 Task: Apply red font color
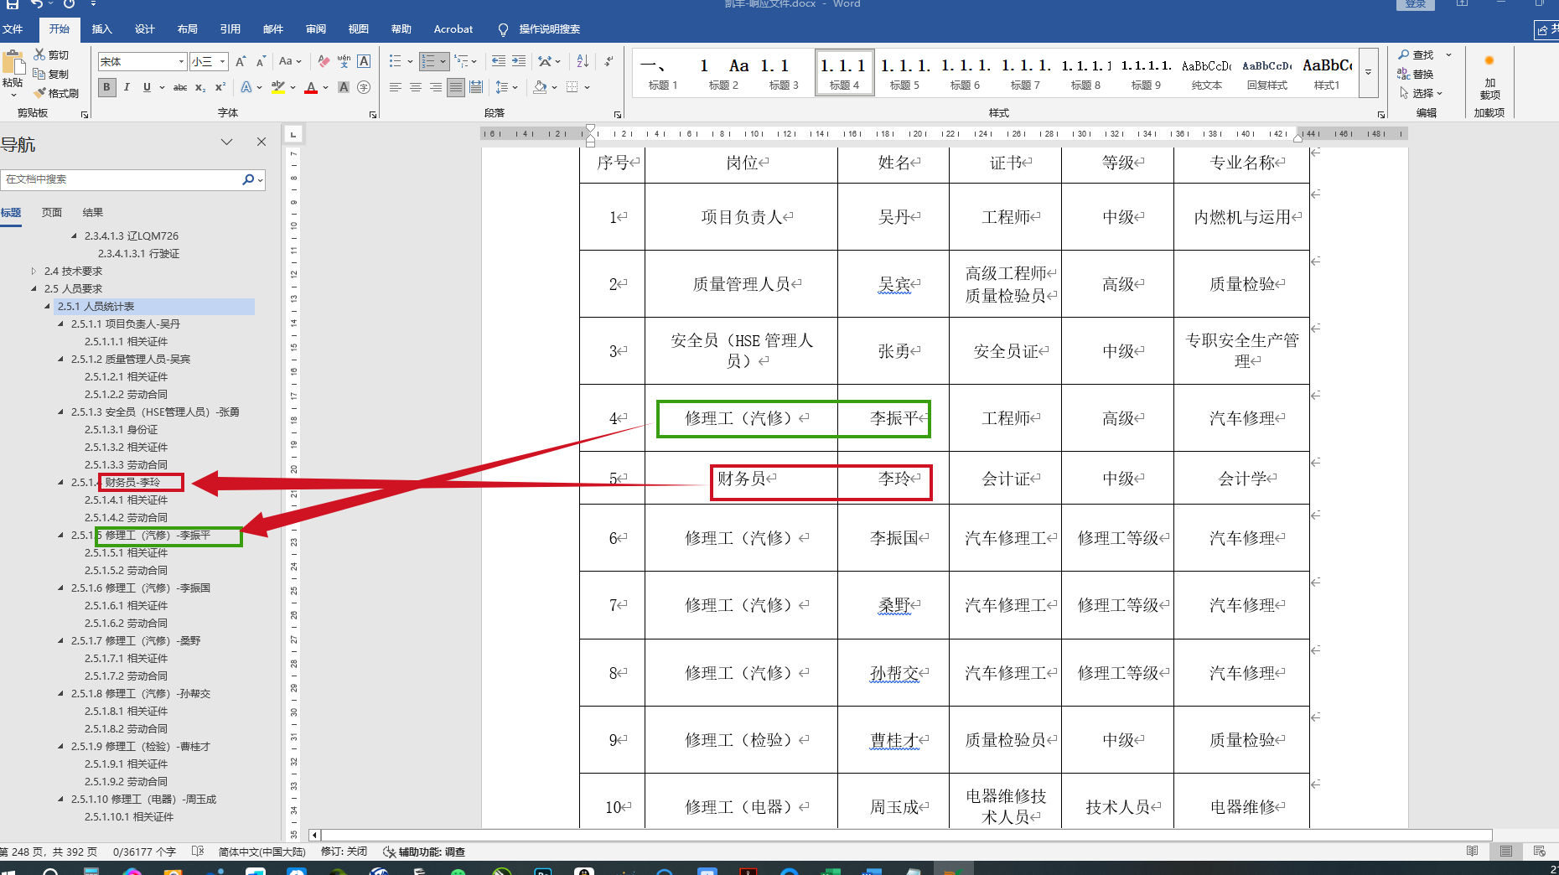311,87
